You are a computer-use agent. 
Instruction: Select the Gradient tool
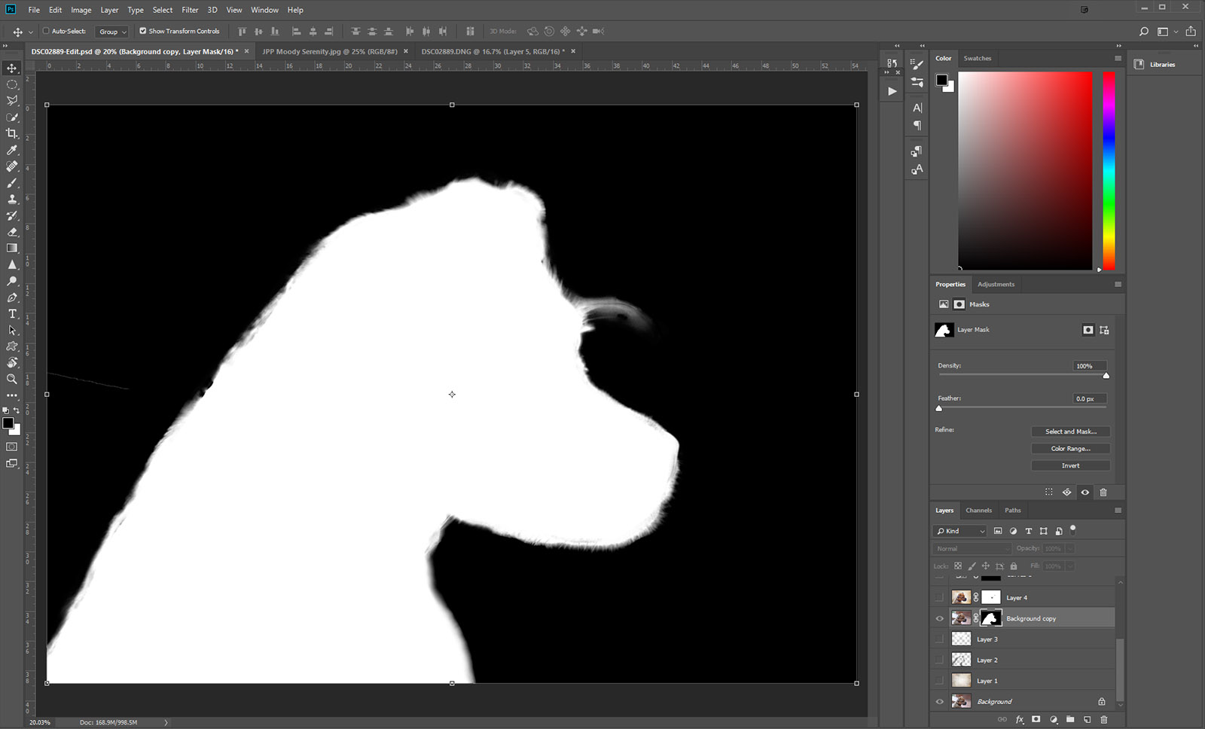(x=12, y=249)
